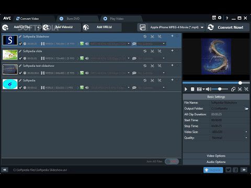The width and height of the screenshot is (251, 188).
Task: Open subtitle dropdown on Softpedia Slideshow row
Action: (x=151, y=43)
